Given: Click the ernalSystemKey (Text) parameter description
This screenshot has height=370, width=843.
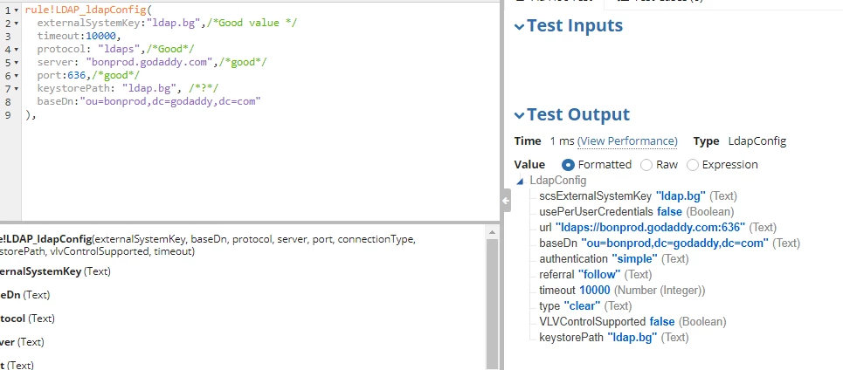Looking at the screenshot, I should [55, 271].
